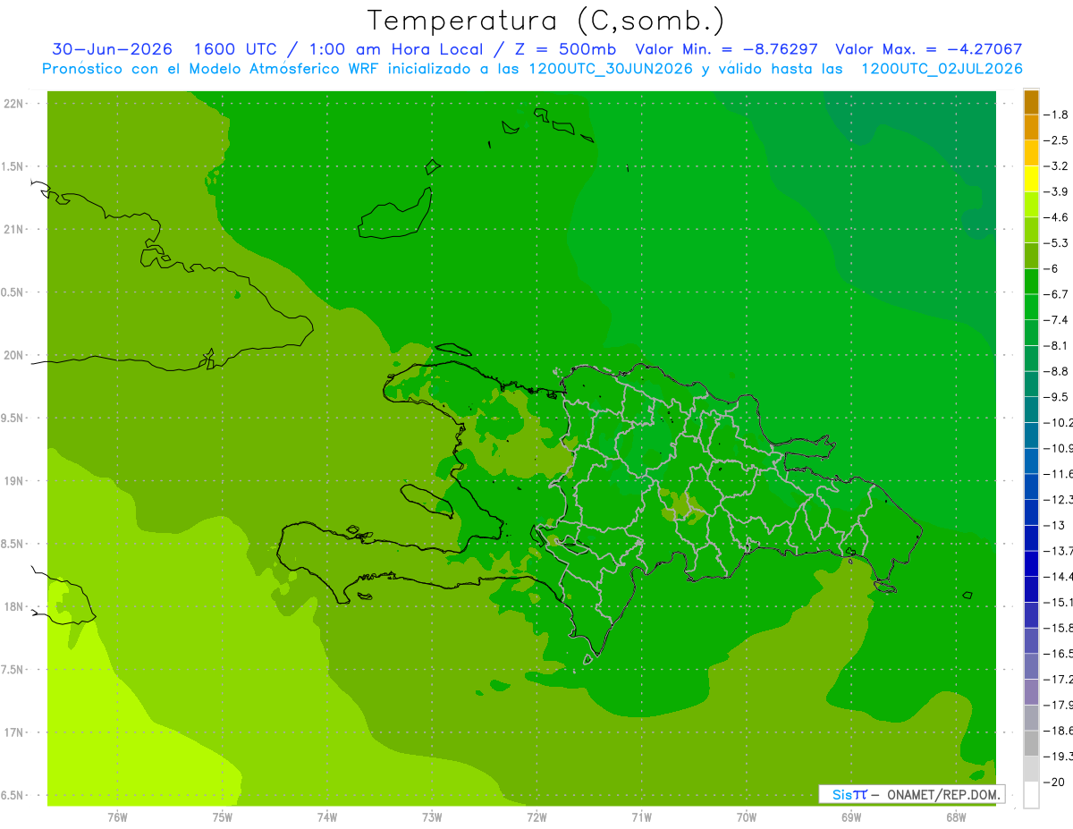The height and width of the screenshot is (829, 1073).
Task: Click the '-4.6' legend value
Action: [x=1057, y=218]
